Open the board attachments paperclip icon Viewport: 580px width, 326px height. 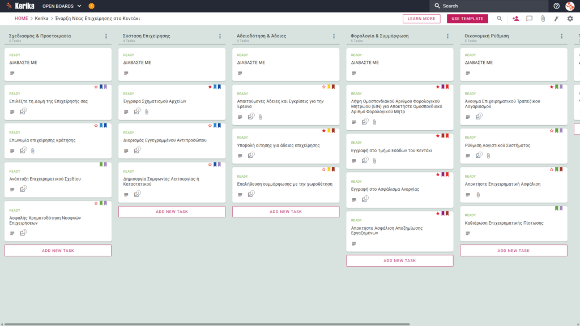coord(543,19)
